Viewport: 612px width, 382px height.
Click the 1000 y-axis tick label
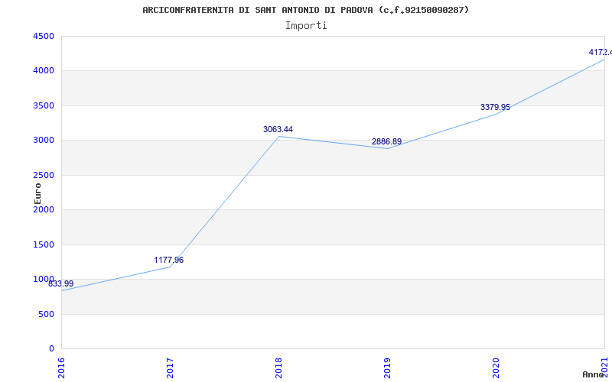coord(44,279)
